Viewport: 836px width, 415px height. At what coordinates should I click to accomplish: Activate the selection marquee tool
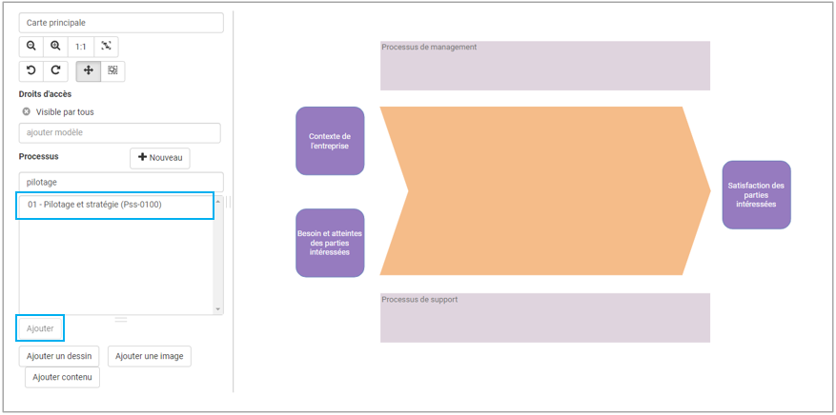[112, 71]
